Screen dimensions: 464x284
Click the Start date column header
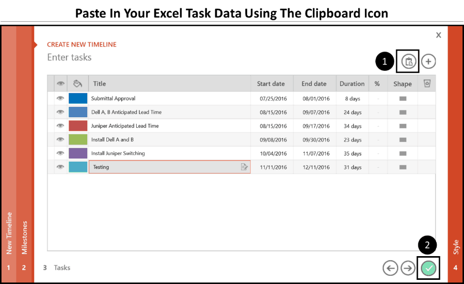pyautogui.click(x=271, y=84)
